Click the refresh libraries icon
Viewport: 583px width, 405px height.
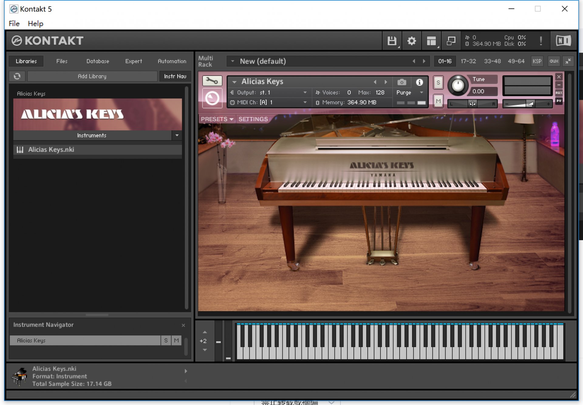tap(17, 76)
